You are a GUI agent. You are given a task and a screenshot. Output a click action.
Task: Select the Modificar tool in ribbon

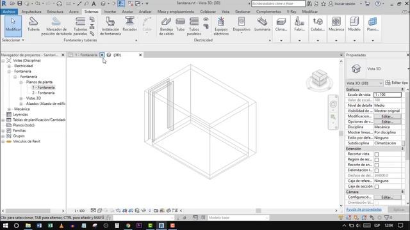pyautogui.click(x=13, y=26)
